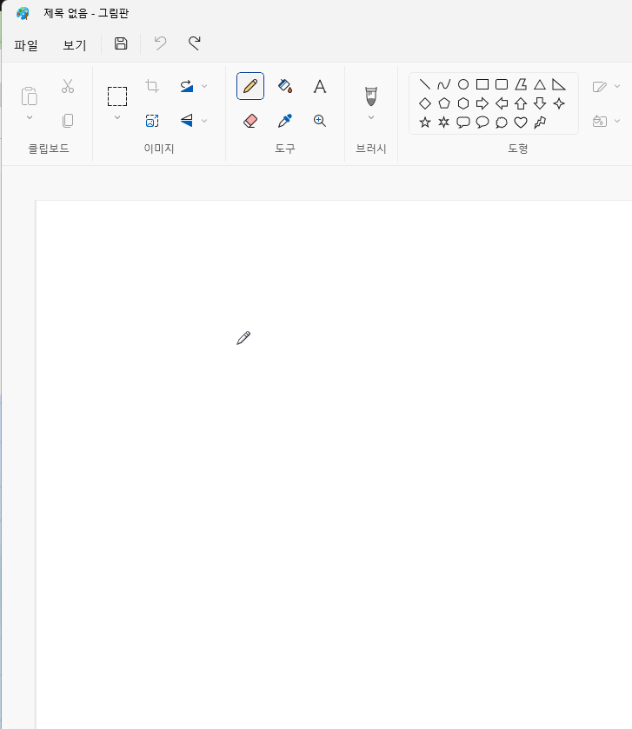
Task: Click the flip icon
Action: click(x=187, y=121)
